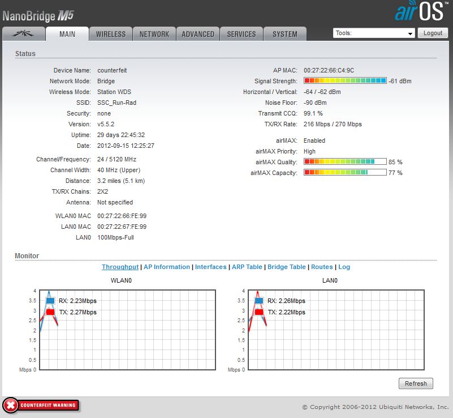Viewport: 453px width, 418px height.
Task: Click the SSID value SSC_Run-Rad
Action: tap(117, 103)
